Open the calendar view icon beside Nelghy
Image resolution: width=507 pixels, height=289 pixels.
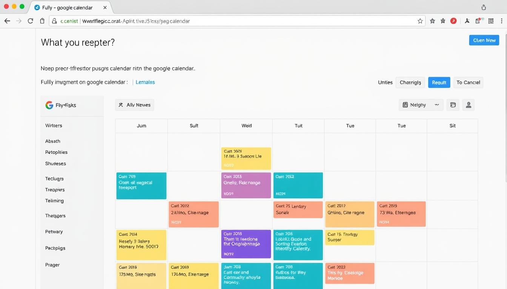click(453, 105)
